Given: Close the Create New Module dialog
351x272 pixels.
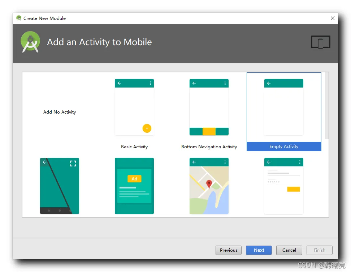Looking at the screenshot, I should (333, 18).
